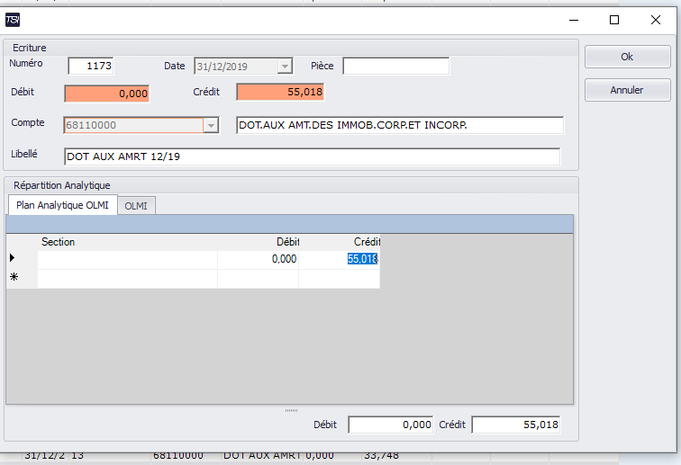This screenshot has width=681, height=465.
Task: Click the highlighted Crédit cell 55,018 in grid
Action: pos(340,260)
